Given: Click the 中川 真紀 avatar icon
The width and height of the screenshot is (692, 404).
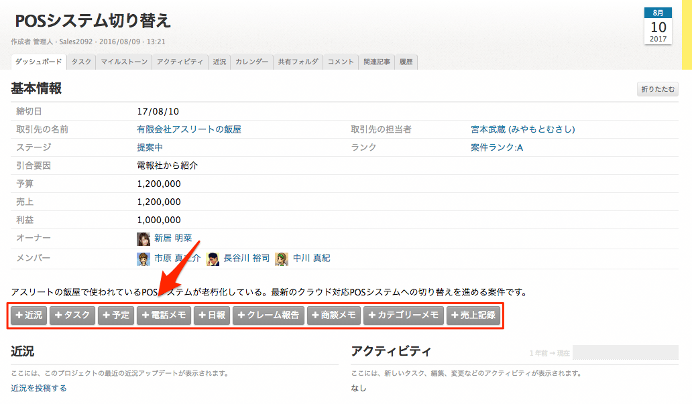Looking at the screenshot, I should [282, 259].
